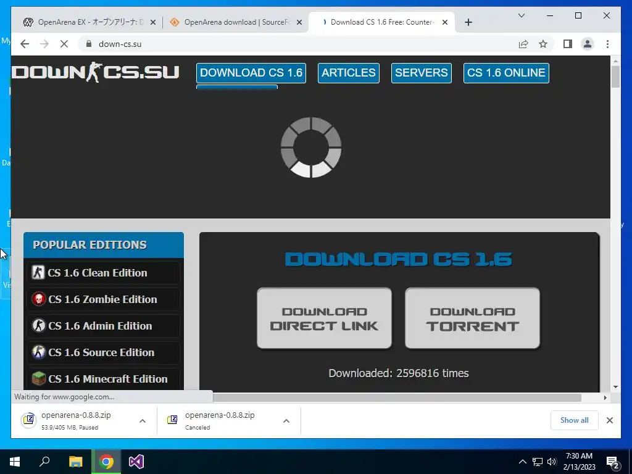The width and height of the screenshot is (632, 474).
Task: Click the red skull Zombie Edition icon
Action: 39,299
